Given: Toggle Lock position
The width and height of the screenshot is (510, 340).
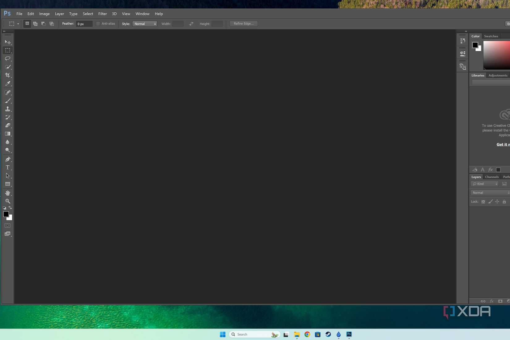Looking at the screenshot, I should coord(497,202).
